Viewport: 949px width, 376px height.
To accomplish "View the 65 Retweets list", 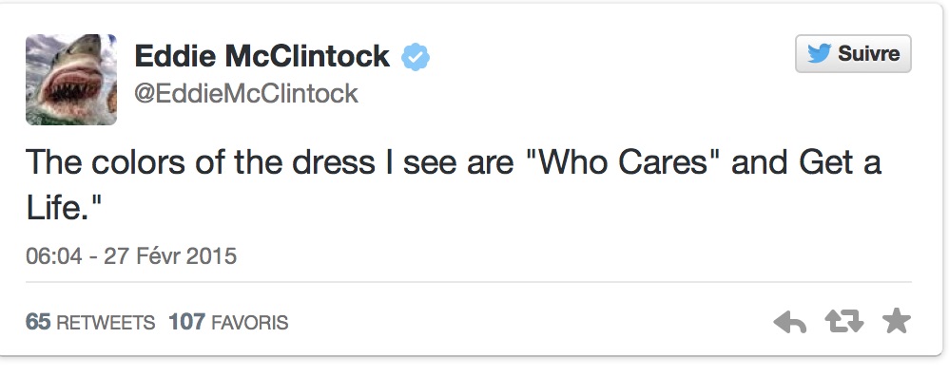I will [90, 322].
